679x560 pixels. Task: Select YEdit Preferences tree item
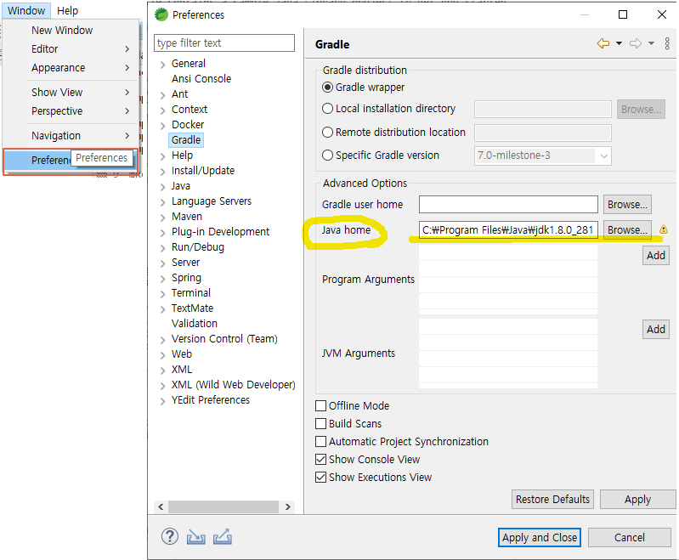tap(211, 399)
